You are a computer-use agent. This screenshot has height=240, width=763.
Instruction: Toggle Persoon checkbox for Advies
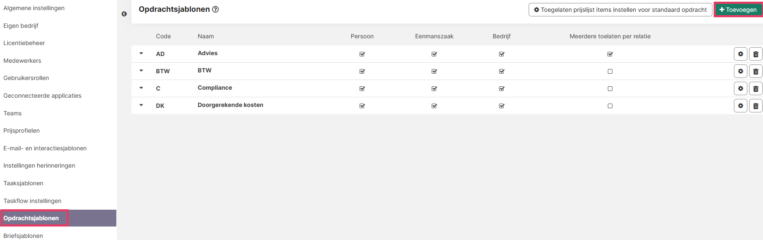(362, 54)
